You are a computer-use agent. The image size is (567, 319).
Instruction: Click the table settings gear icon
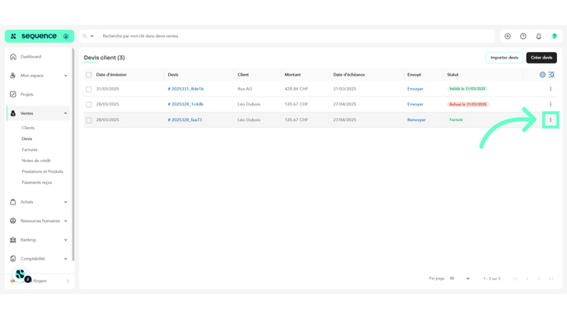tap(542, 74)
